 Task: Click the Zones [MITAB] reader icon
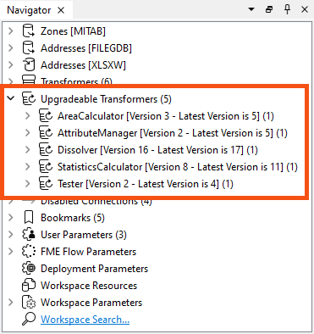(28, 31)
